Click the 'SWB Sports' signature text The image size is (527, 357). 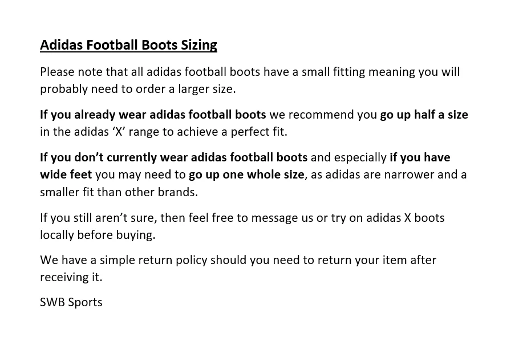(x=71, y=302)
